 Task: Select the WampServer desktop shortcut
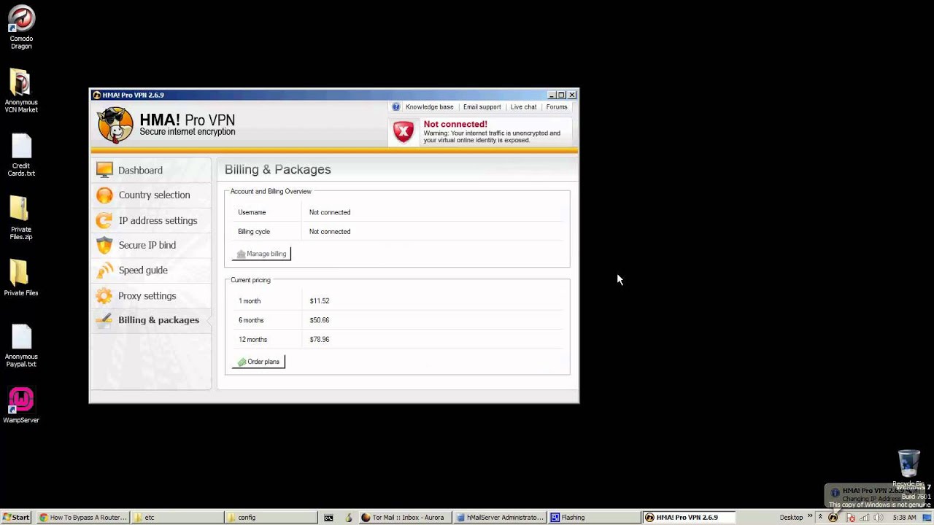(21, 405)
